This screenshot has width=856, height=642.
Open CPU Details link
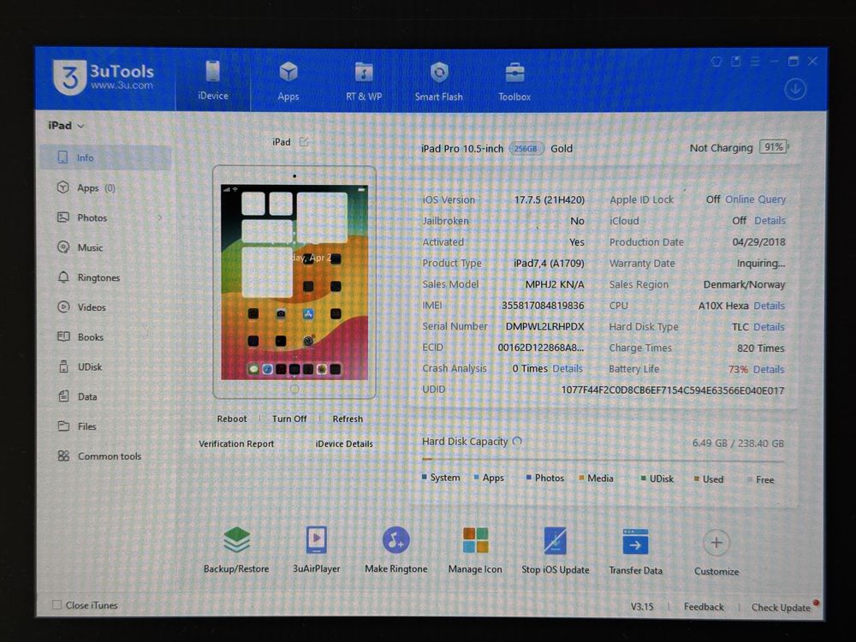[769, 306]
